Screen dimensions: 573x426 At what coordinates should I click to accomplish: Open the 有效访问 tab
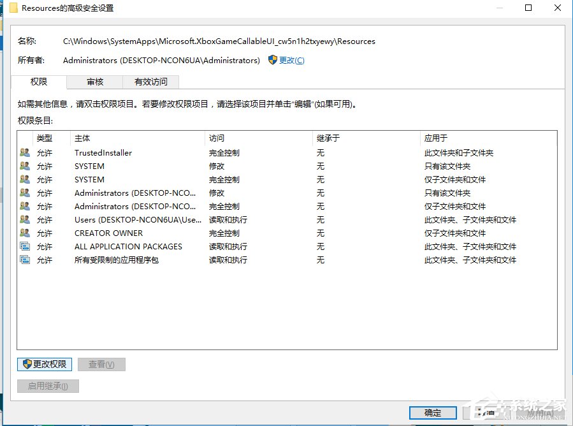150,82
